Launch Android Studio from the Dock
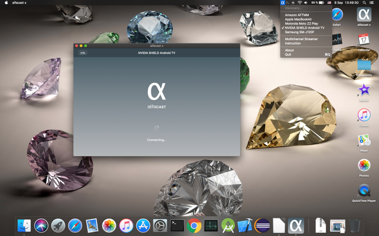 pyautogui.click(x=228, y=226)
